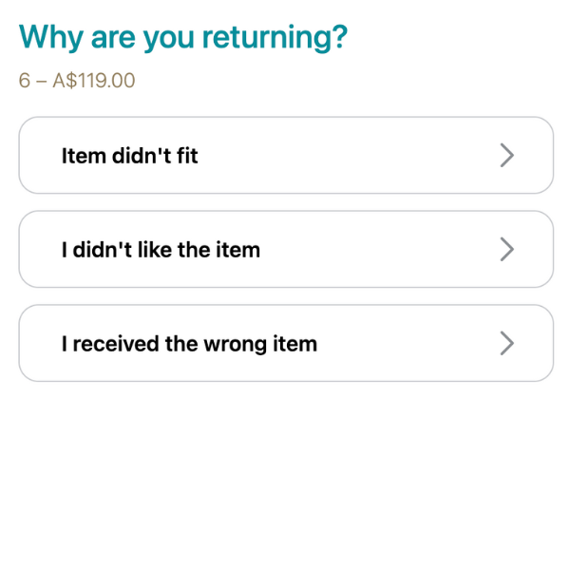Indicate you disliked the item

285,250
